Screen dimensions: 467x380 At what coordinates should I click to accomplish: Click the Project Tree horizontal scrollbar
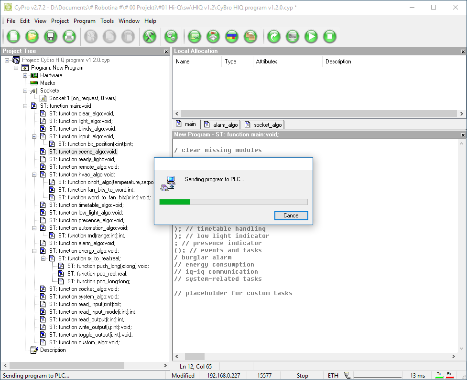click(x=67, y=365)
